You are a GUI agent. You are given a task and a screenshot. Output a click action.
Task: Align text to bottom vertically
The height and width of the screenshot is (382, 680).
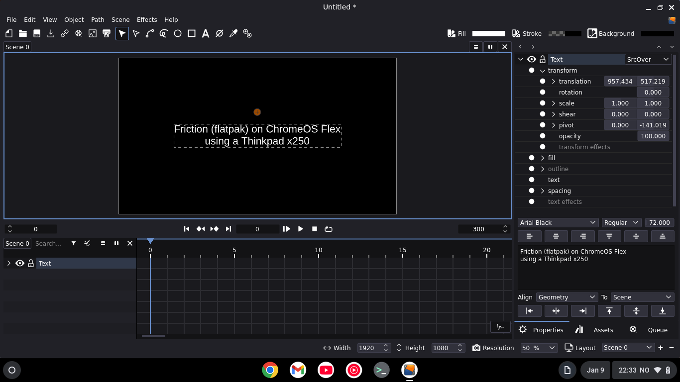663,236
